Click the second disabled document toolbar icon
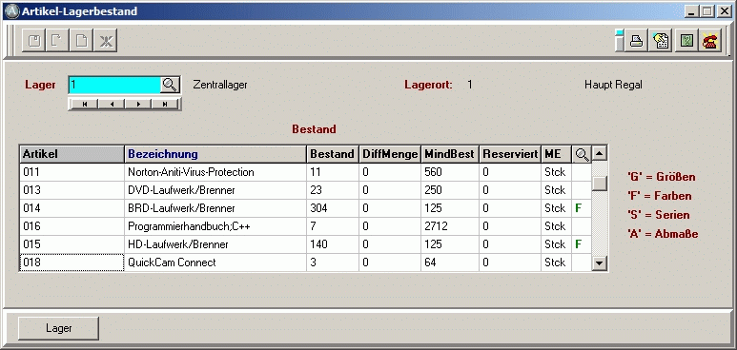 pyautogui.click(x=57, y=41)
